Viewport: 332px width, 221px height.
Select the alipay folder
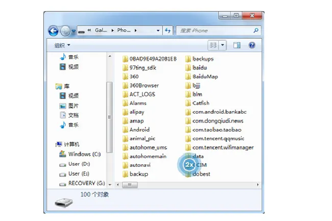(133, 112)
